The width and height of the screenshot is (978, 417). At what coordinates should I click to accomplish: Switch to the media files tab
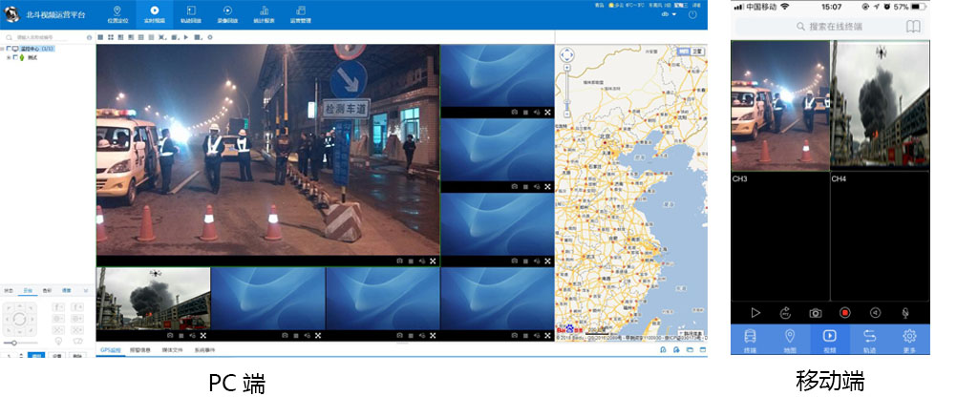173,350
